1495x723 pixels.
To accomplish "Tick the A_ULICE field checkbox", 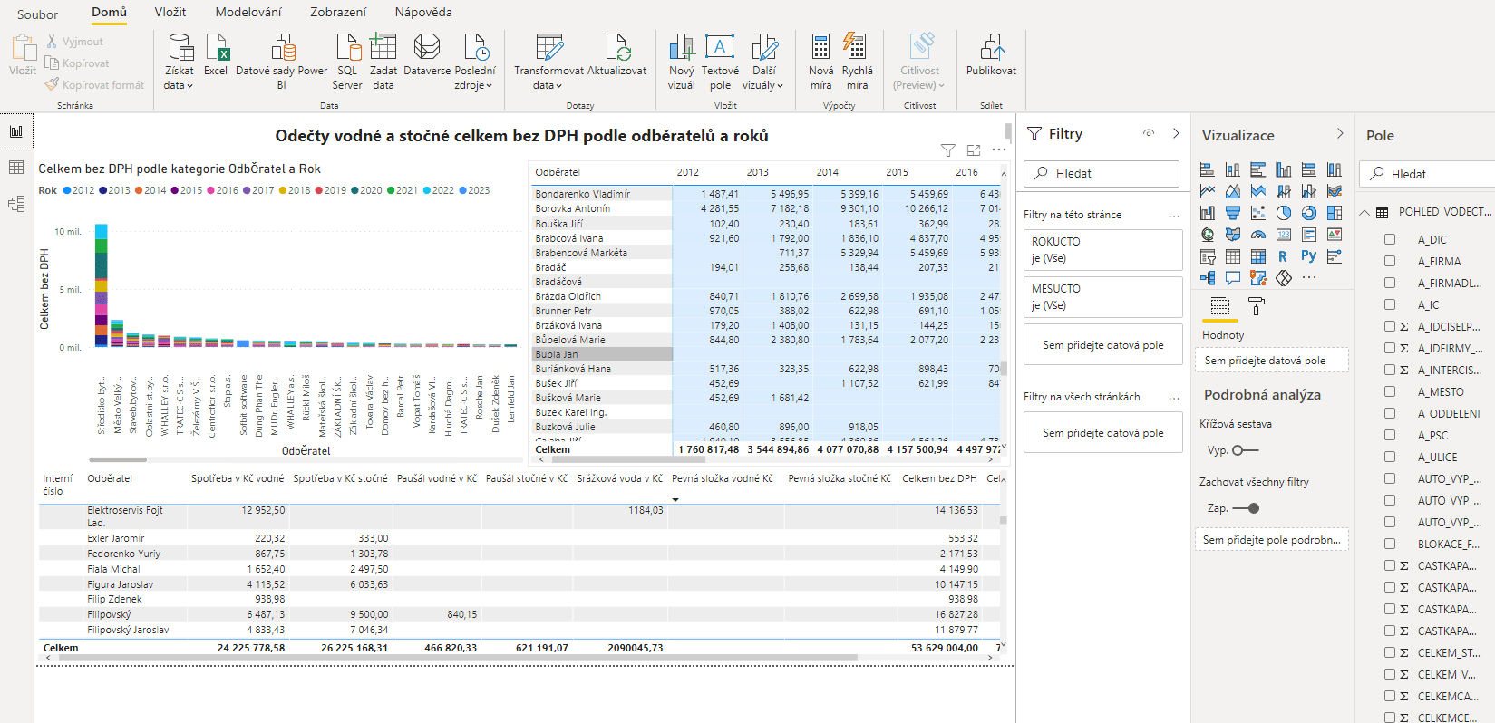I will (x=1390, y=457).
